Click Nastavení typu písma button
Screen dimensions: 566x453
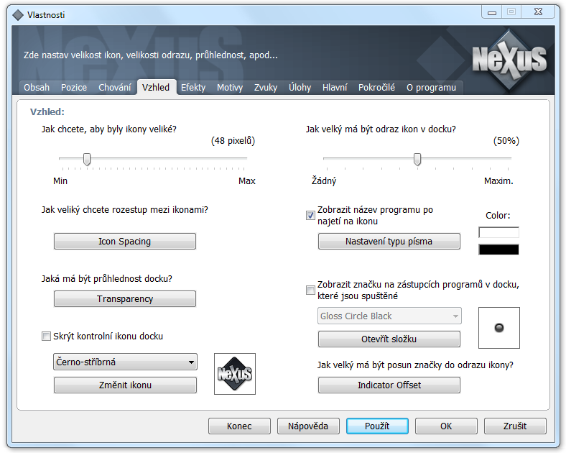pyautogui.click(x=389, y=242)
